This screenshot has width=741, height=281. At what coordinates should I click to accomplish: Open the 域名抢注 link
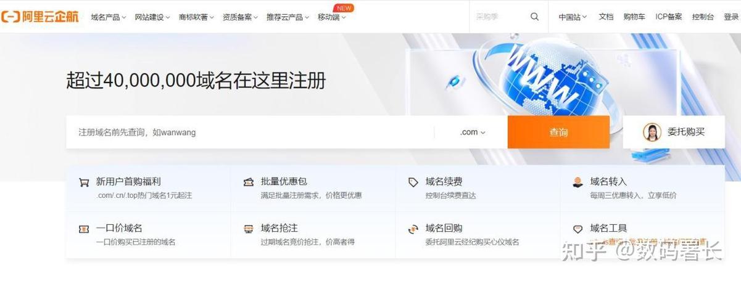pos(279,229)
